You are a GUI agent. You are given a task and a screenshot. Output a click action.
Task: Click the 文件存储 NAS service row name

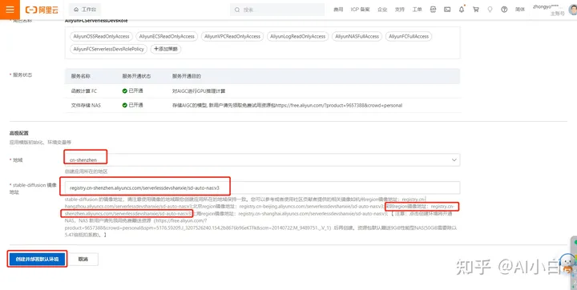pyautogui.click(x=86, y=105)
